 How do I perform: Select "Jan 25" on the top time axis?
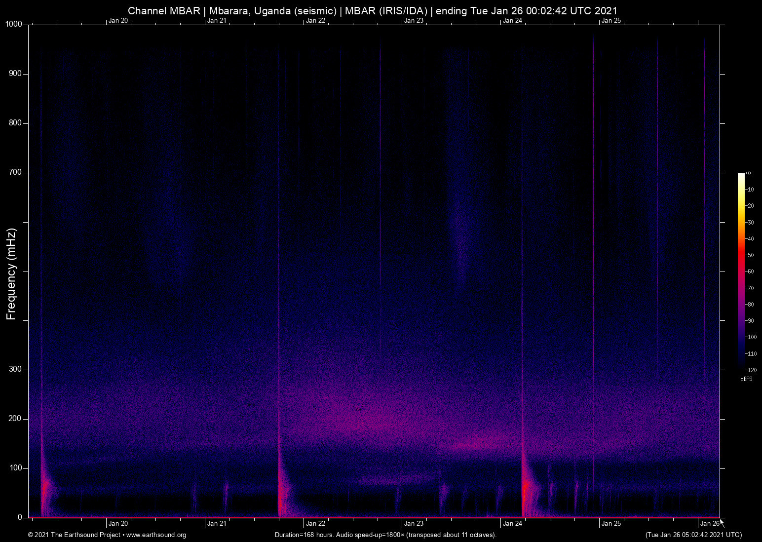point(611,20)
